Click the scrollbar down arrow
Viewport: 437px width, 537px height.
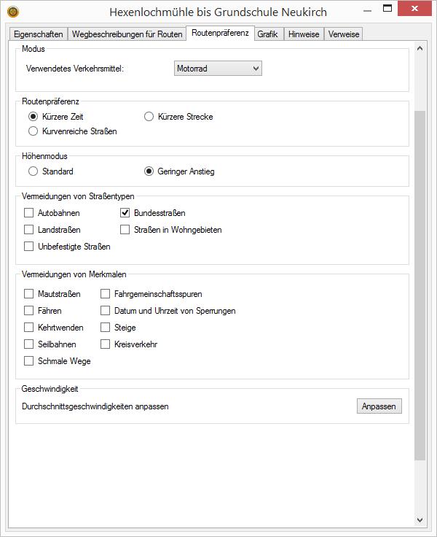tap(420, 519)
